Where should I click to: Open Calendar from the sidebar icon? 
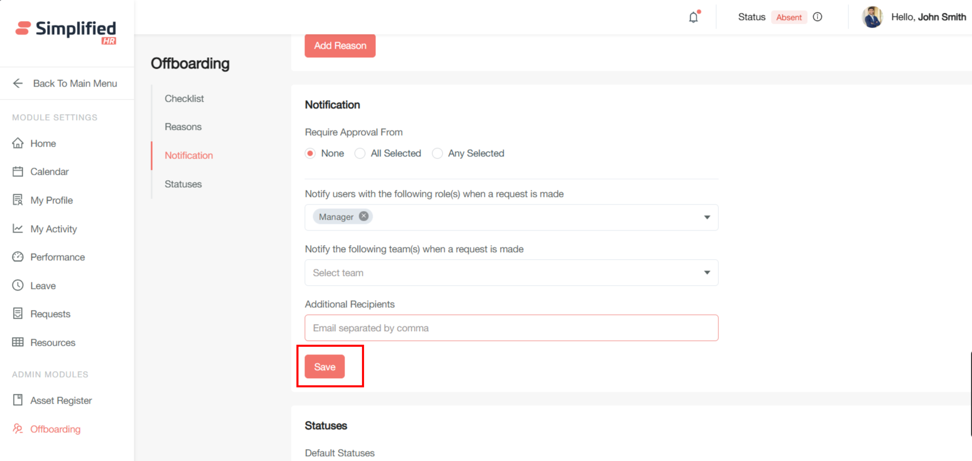18,172
